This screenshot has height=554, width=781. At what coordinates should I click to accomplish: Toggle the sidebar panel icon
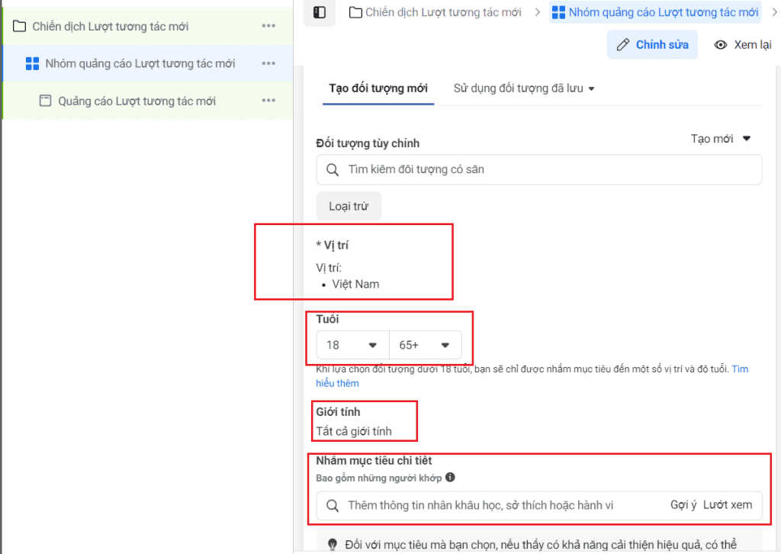[x=320, y=12]
